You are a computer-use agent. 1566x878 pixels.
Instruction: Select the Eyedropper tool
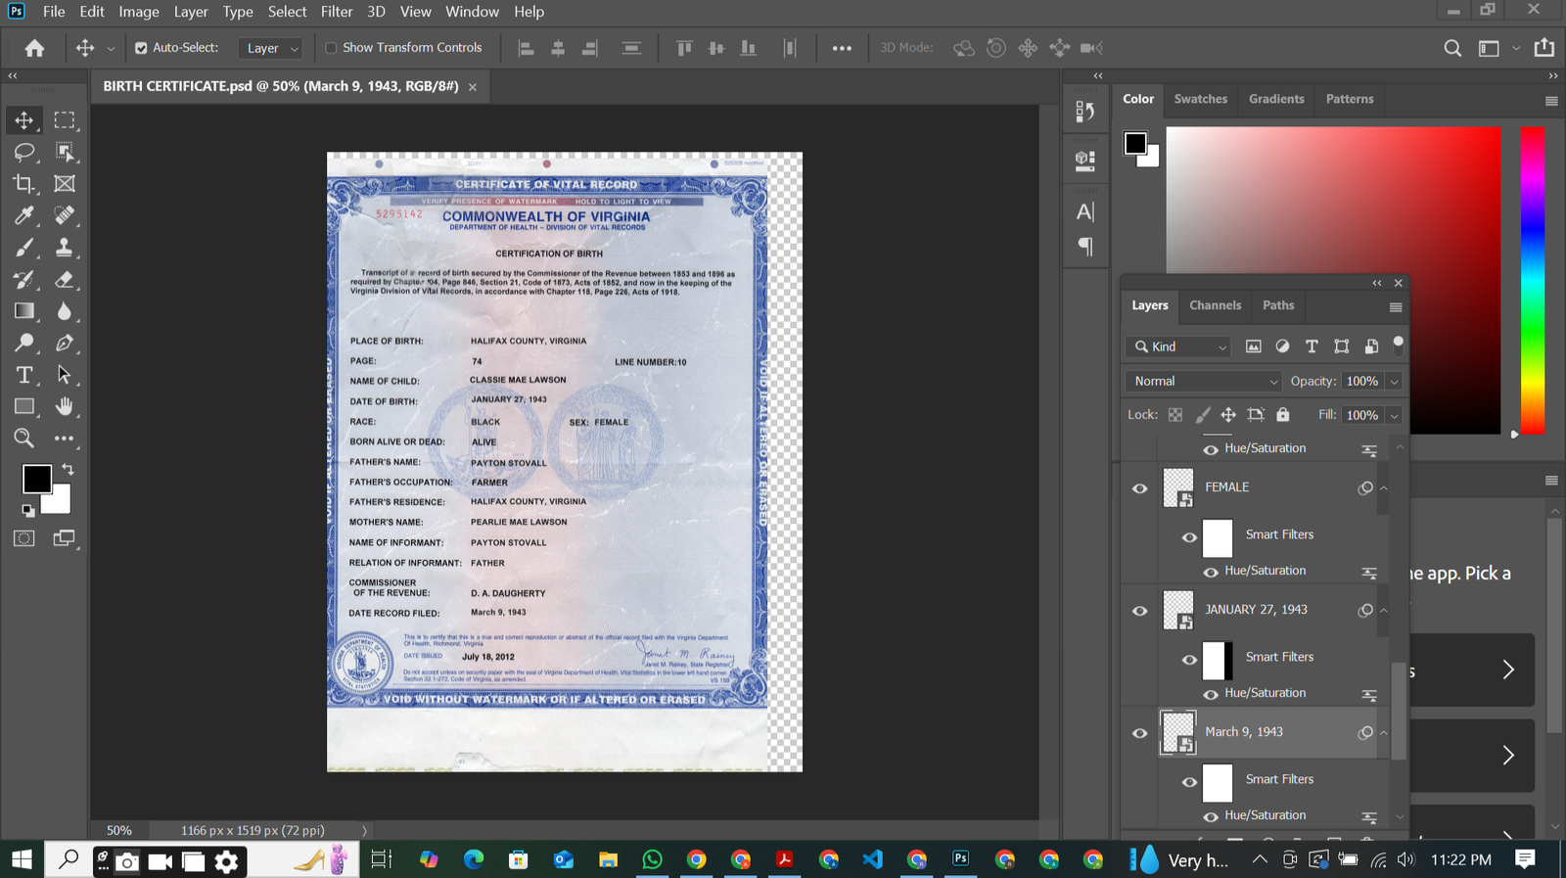[23, 215]
